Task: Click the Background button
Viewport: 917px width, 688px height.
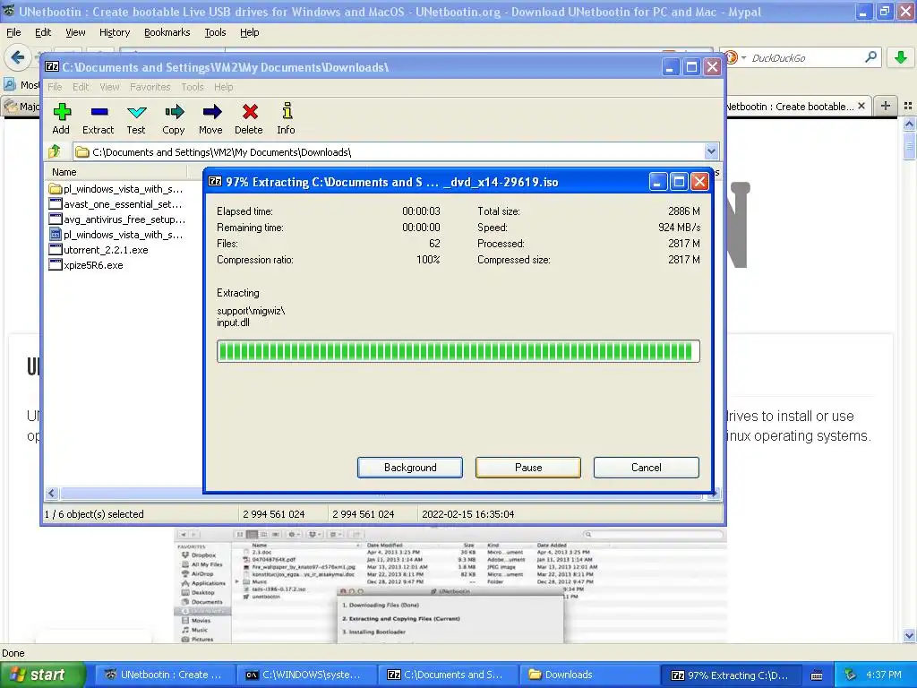Action: (410, 468)
